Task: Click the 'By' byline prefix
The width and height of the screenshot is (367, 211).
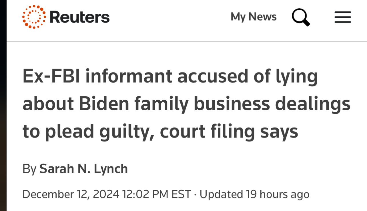Action: click(29, 169)
